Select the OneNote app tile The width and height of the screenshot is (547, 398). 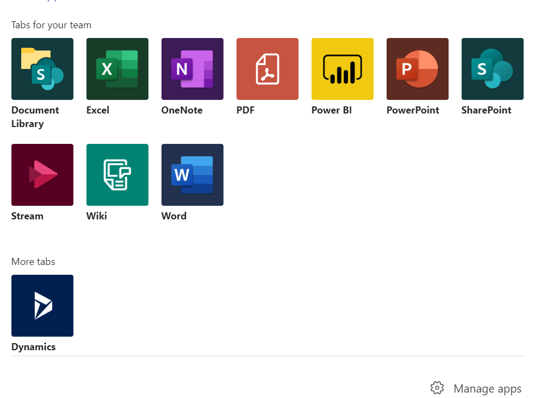192,69
